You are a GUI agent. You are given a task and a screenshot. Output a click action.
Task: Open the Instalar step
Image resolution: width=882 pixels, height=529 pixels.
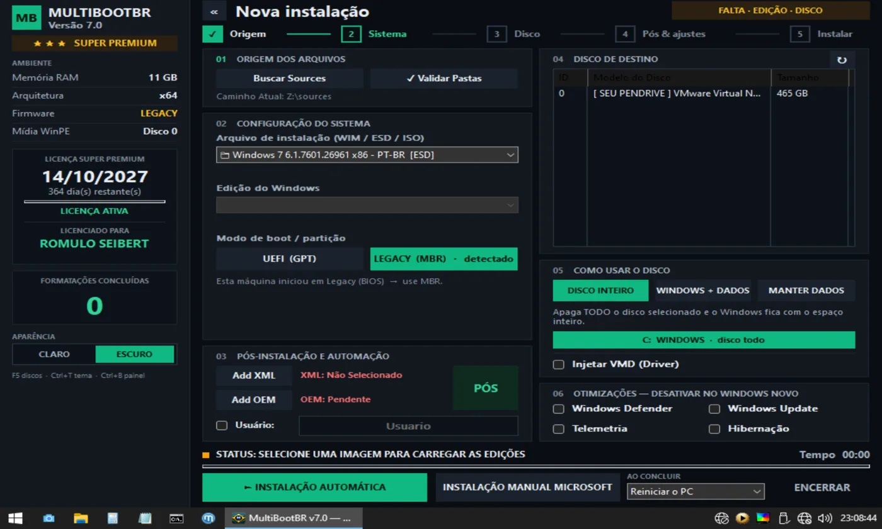tap(822, 34)
